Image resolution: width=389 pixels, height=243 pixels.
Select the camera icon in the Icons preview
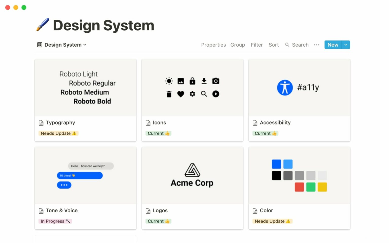216,81
